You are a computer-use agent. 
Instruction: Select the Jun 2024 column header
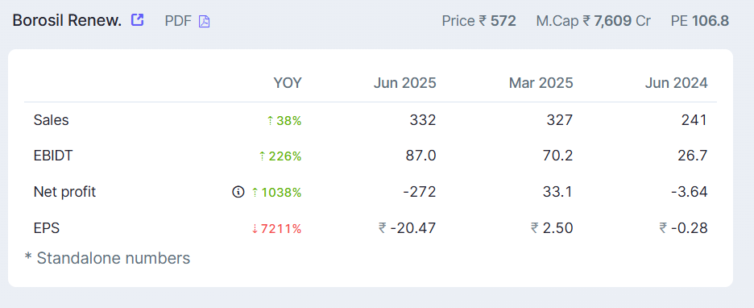tap(677, 83)
